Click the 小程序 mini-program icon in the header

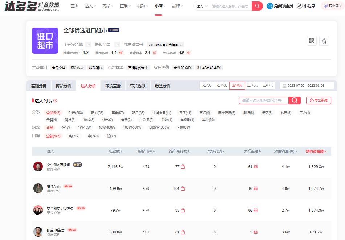point(299,6)
